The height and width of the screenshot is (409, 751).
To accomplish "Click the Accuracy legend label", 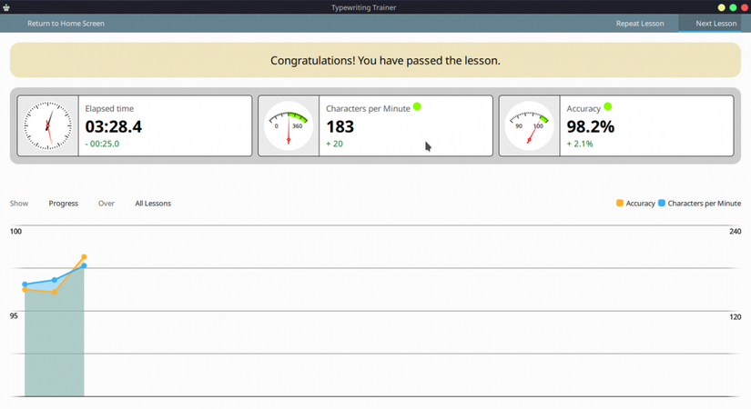I will point(640,204).
